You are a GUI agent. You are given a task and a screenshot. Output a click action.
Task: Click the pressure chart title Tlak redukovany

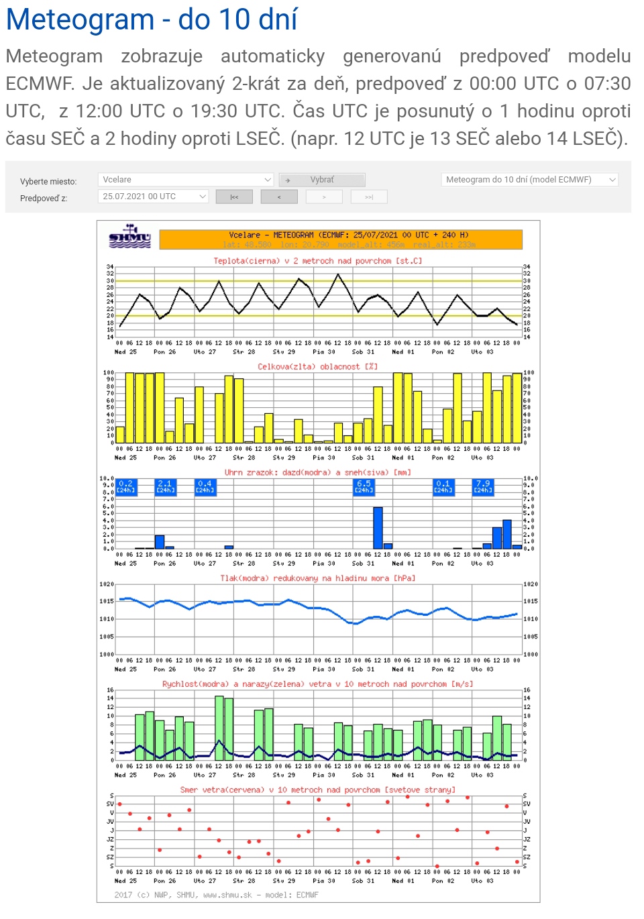[317, 578]
